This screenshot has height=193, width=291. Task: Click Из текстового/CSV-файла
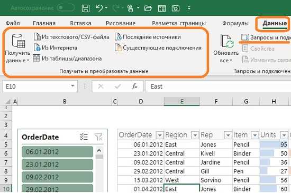point(71,37)
